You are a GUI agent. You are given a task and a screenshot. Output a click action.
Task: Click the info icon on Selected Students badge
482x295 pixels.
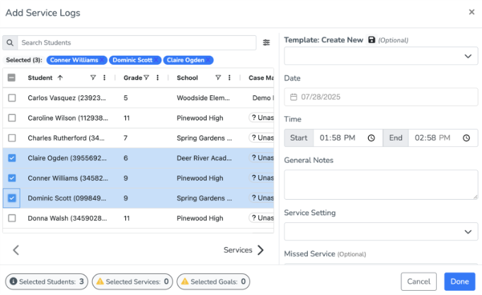point(13,281)
